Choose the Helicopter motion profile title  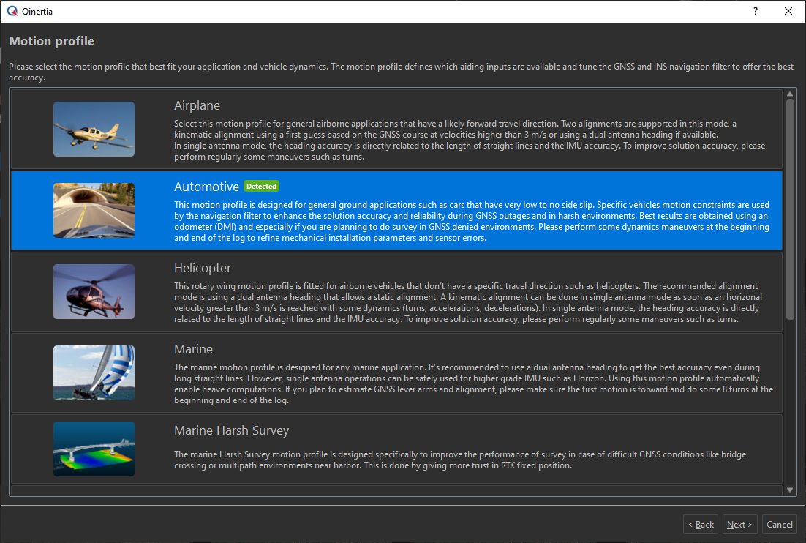(x=203, y=268)
